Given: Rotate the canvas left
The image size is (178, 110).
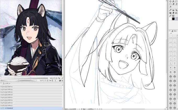Looking at the screenshot, I should tap(95, 109).
